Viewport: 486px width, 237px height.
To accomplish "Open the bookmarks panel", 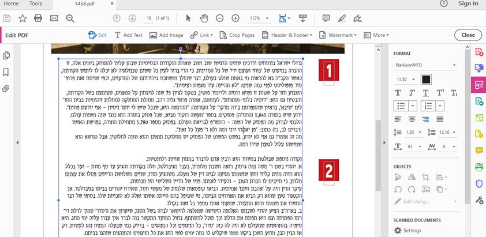I will [x=6, y=72].
